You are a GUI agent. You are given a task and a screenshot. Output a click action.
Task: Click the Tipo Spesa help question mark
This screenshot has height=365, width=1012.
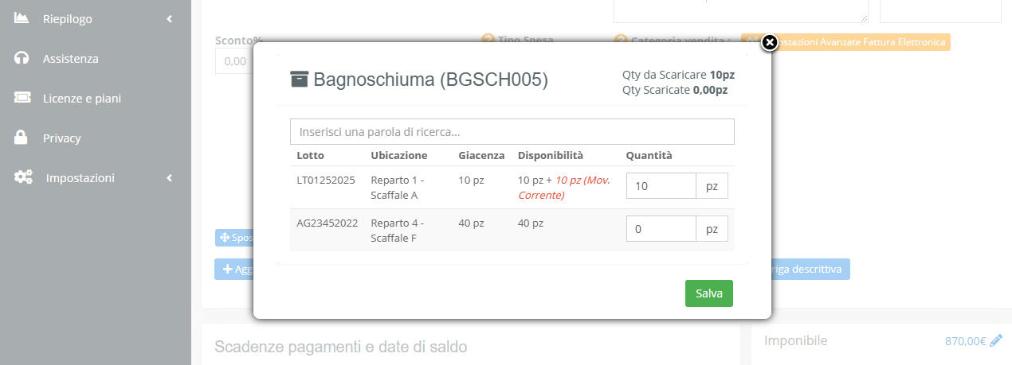[x=488, y=40]
